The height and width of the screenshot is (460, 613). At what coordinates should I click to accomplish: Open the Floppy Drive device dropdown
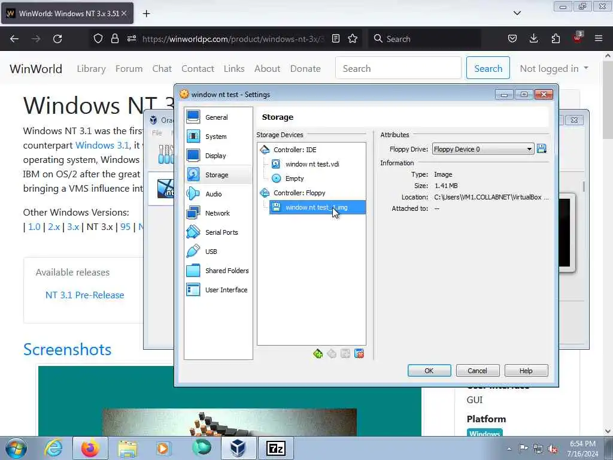[x=483, y=149]
